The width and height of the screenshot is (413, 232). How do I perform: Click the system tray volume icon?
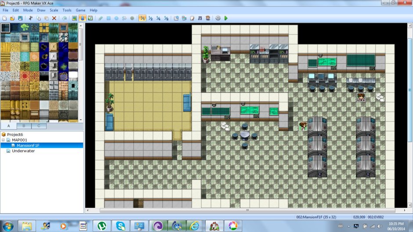tap(380, 226)
